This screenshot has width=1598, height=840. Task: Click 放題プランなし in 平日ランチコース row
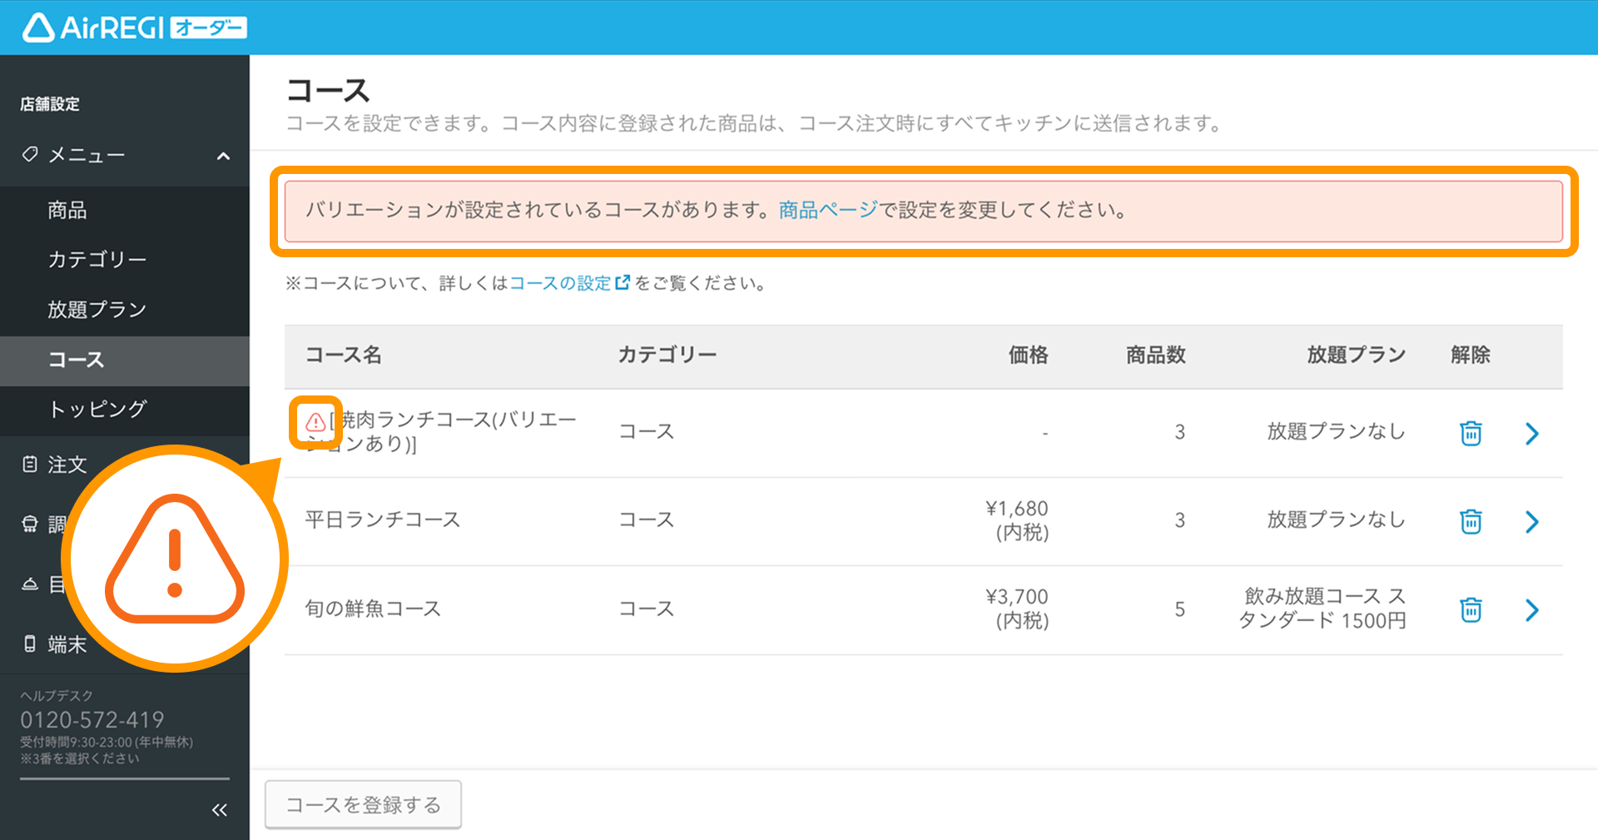coord(1337,519)
